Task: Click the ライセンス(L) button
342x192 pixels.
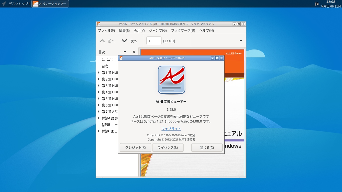Action: click(x=168, y=147)
